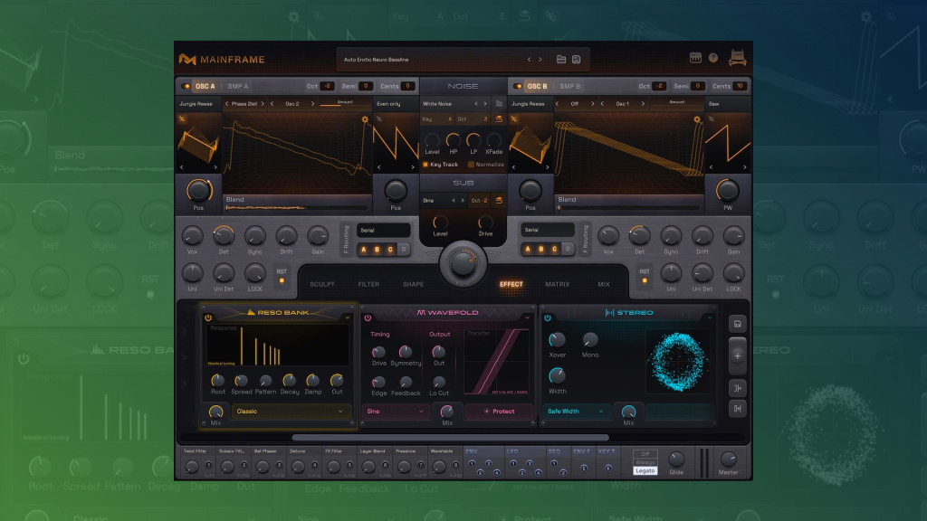The width and height of the screenshot is (927, 521).
Task: Click the Protect button in Wavefold
Action: [500, 412]
